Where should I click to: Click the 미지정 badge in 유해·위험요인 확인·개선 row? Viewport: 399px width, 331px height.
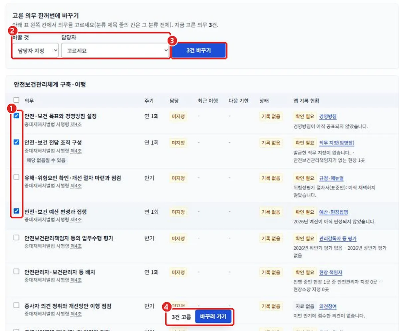click(178, 178)
